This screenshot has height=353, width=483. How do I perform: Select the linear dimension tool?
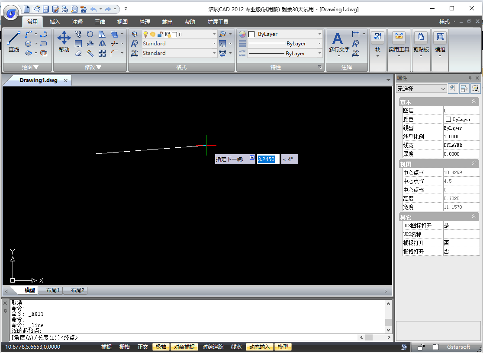[356, 34]
